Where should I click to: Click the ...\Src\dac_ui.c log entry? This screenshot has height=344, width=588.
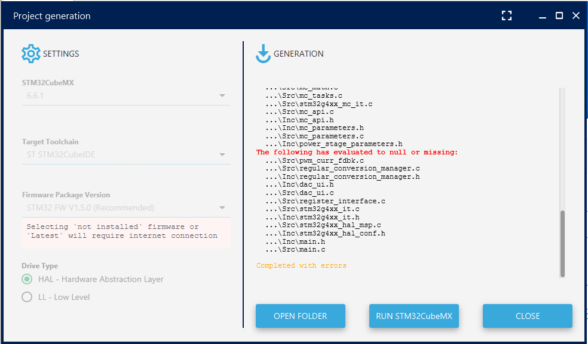click(299, 193)
